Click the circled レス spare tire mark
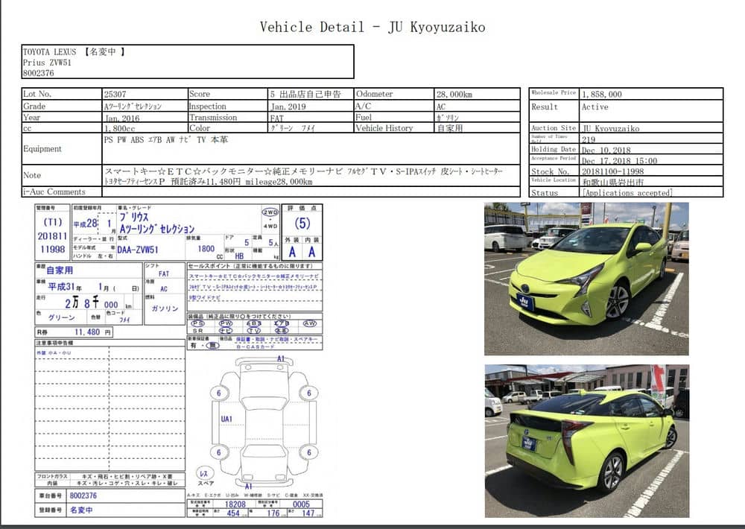Image resolution: width=745 pixels, height=529 pixels. (x=203, y=473)
